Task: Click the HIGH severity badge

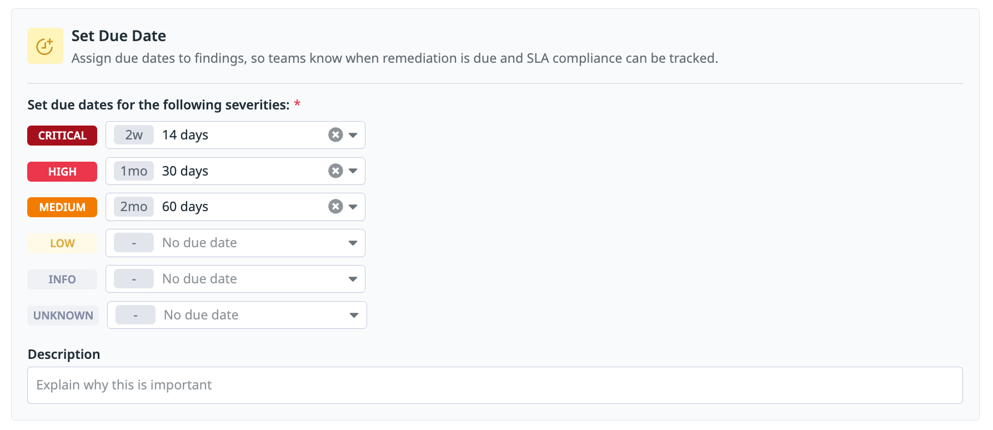Action: pos(62,171)
